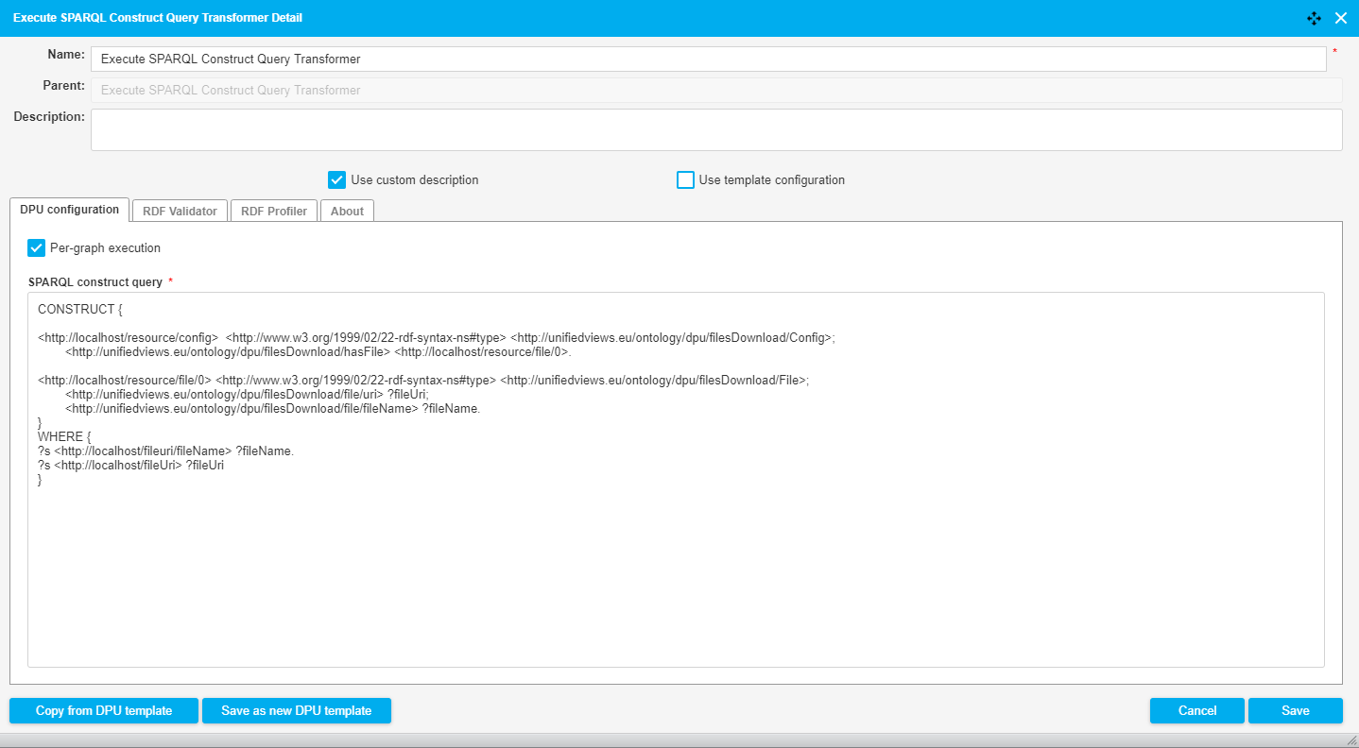1359x748 pixels.
Task: Select the DPU configuration tab
Action: coord(69,210)
